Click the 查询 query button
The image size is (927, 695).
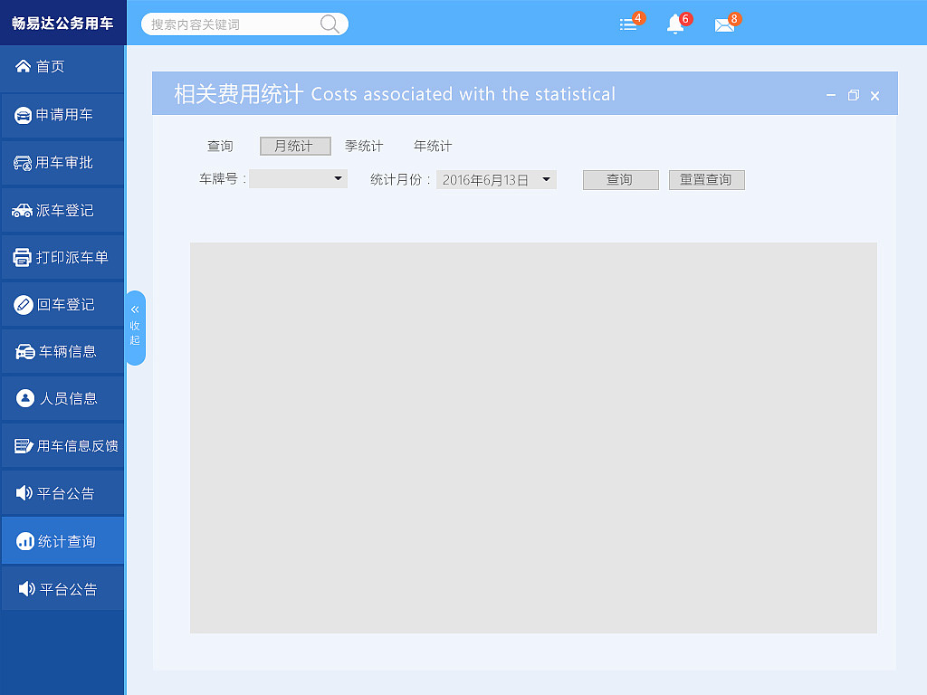click(620, 179)
